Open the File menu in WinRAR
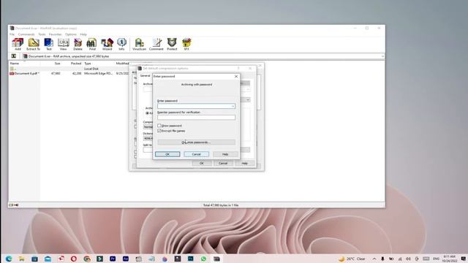The width and height of the screenshot is (468, 263). [x=12, y=34]
